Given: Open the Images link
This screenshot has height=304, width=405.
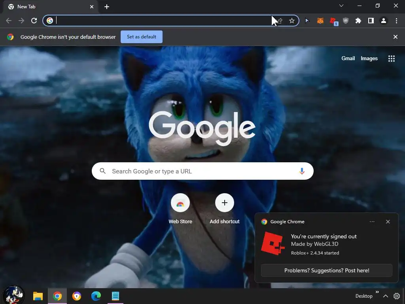Looking at the screenshot, I should click(x=369, y=59).
